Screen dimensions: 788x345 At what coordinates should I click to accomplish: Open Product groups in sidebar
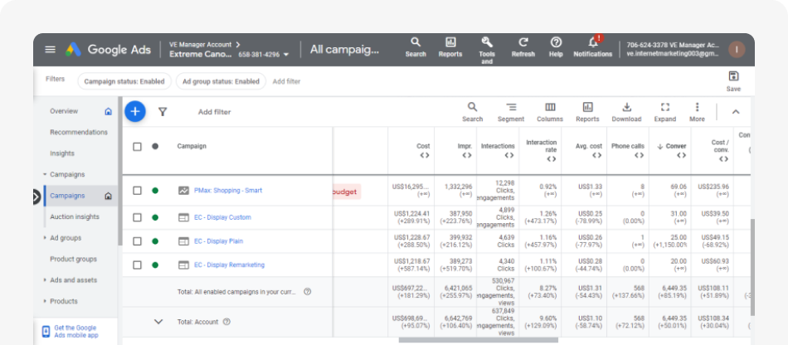73,259
